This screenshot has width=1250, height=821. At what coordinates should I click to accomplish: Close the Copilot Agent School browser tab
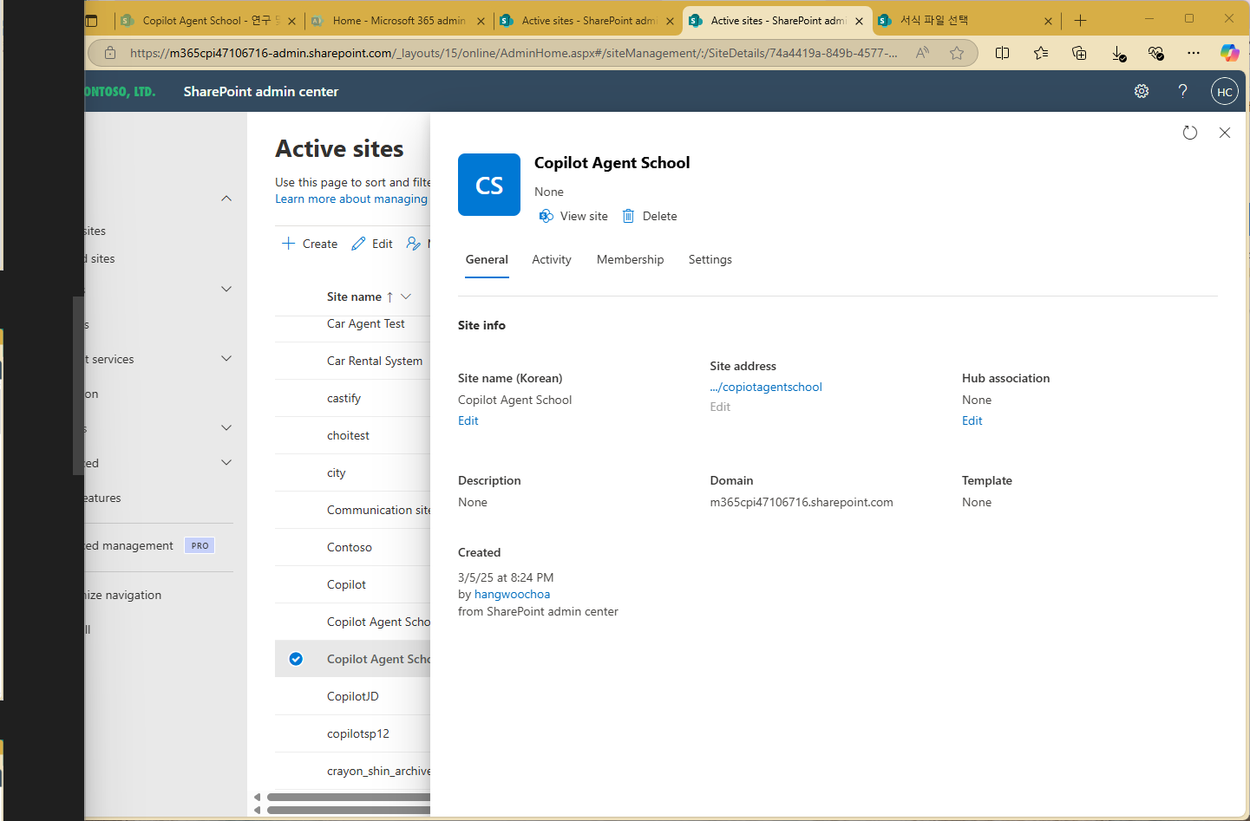click(291, 21)
